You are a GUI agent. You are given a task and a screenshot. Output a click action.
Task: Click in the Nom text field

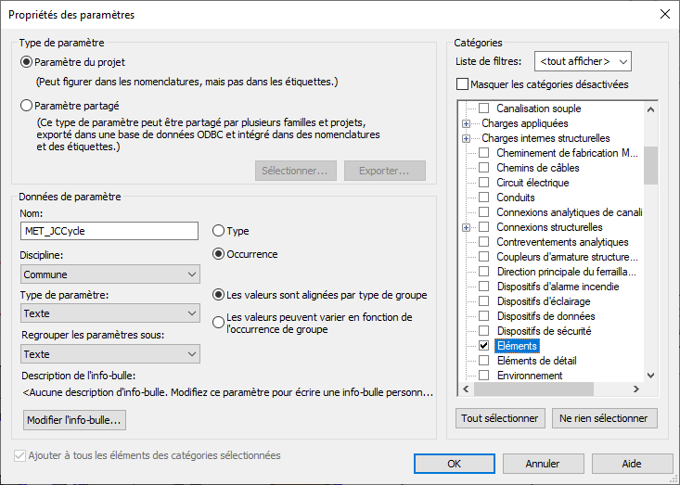tap(109, 231)
